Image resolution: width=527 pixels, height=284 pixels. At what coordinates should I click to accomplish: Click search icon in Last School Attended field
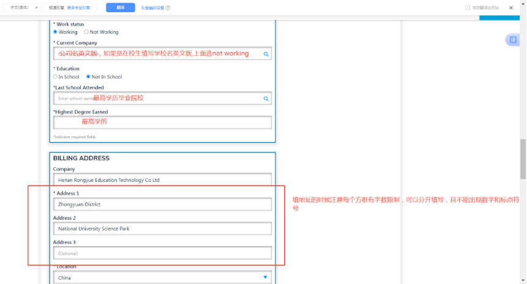point(266,98)
